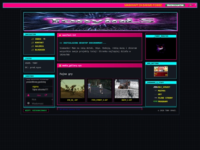Image resolution: width=200 pixels, height=150 pixels.
Task: Open the shoutbox pop-out arrow icon
Action: click(x=46, y=95)
